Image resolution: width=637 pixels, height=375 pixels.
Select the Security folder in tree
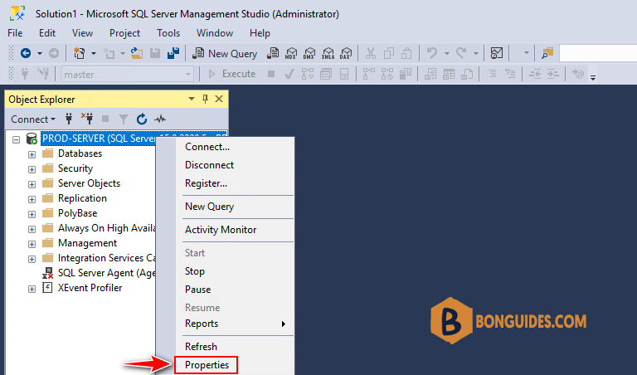coord(75,168)
